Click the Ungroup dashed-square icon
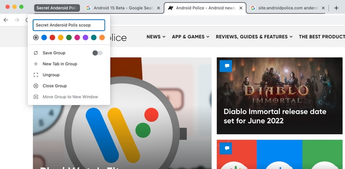345x169 pixels. pyautogui.click(x=35, y=75)
